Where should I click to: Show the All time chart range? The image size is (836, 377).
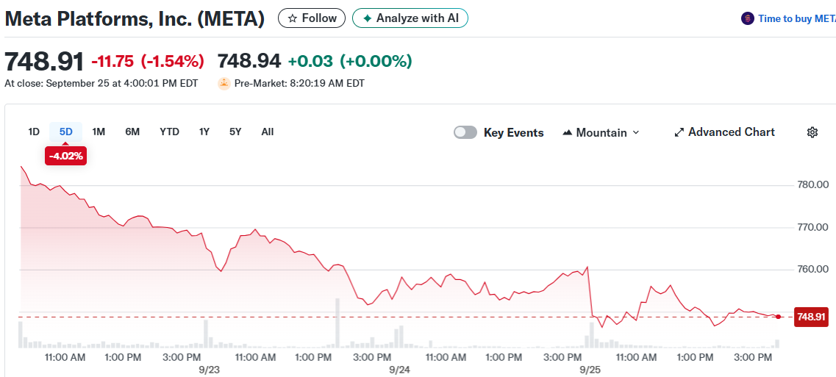pos(268,132)
